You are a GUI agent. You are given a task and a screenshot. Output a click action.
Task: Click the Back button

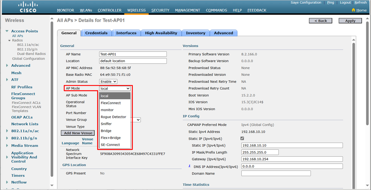[x=320, y=21]
